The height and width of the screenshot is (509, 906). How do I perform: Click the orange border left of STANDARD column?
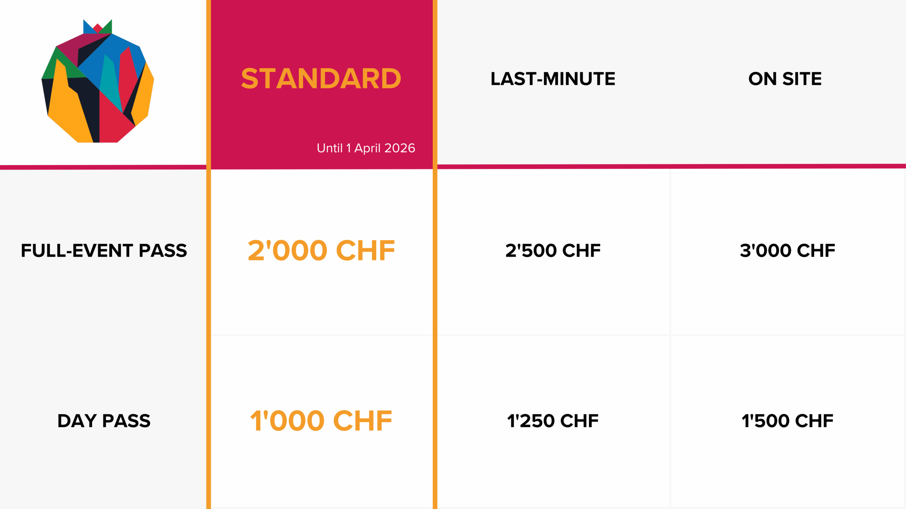point(208,283)
